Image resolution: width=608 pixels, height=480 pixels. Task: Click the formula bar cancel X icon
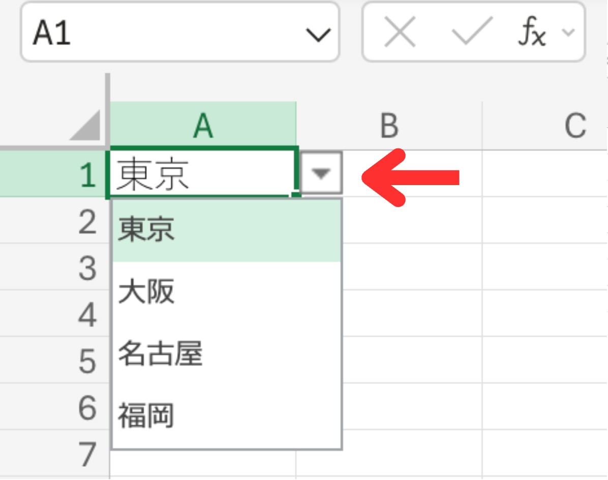pos(400,32)
